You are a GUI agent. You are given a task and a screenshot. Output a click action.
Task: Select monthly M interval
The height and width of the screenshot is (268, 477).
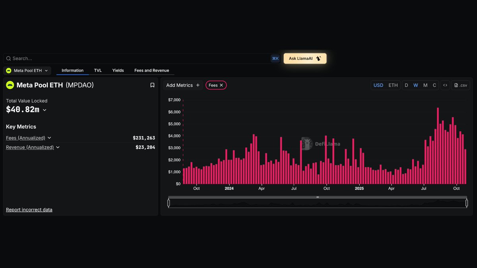pos(425,85)
